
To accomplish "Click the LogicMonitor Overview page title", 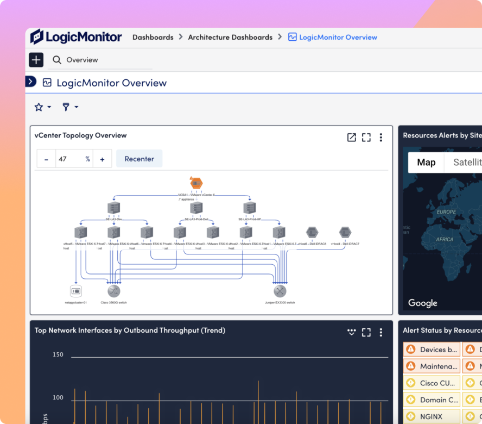I will click(x=112, y=83).
